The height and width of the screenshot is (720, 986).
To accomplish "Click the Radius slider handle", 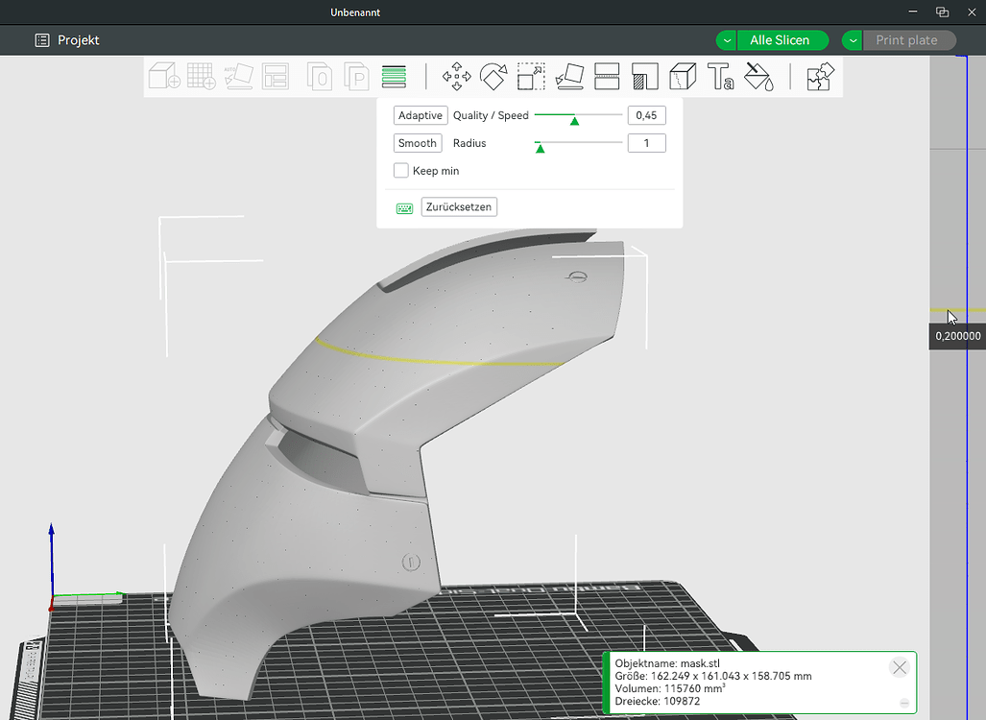I will click(540, 148).
